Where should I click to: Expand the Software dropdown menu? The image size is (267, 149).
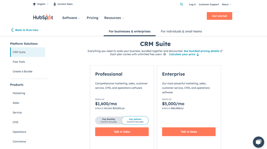[71, 18]
